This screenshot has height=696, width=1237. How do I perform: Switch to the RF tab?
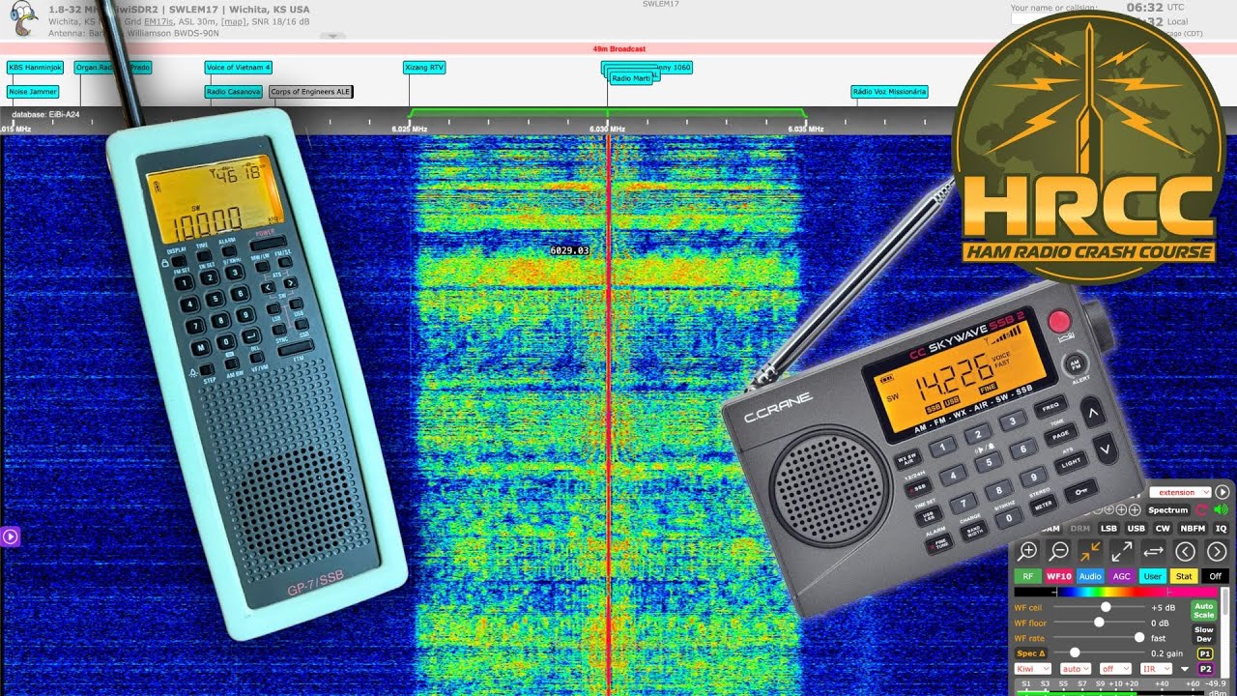coord(1027,575)
